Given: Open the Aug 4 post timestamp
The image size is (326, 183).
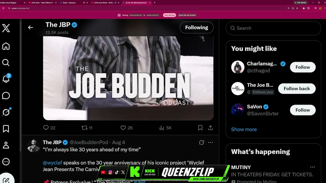Looking at the screenshot, I should pyautogui.click(x=119, y=142).
